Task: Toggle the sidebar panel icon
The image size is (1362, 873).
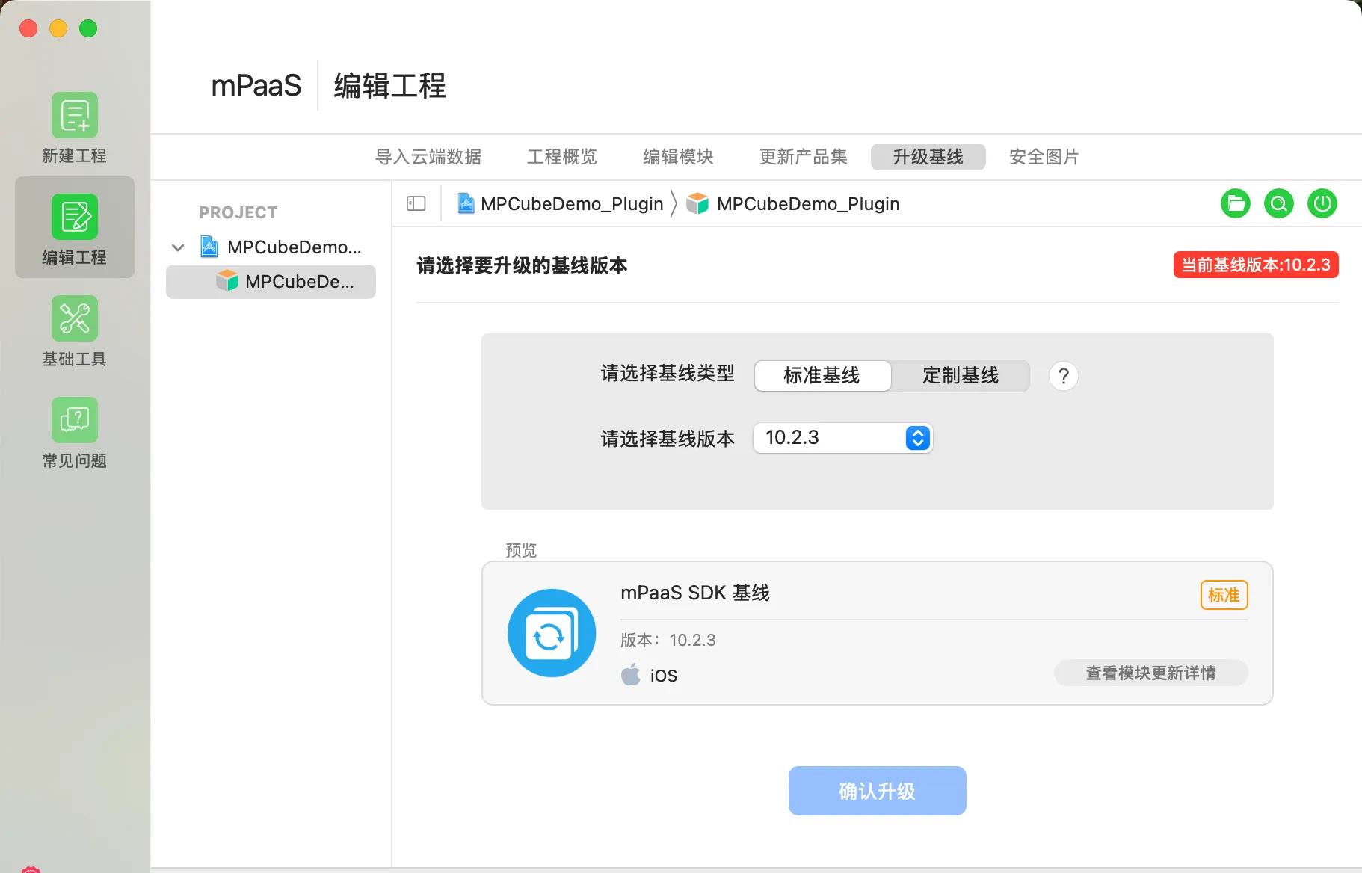Action: tap(416, 203)
